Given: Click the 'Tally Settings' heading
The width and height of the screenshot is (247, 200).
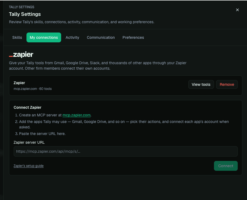Looking at the screenshot, I should [25, 14].
